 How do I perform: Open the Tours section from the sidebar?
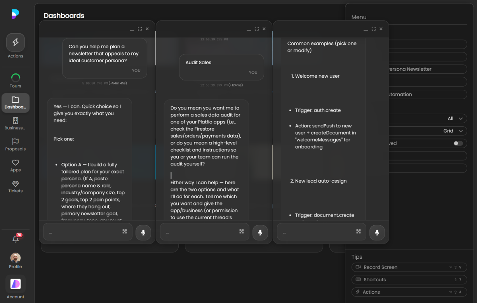click(x=16, y=77)
